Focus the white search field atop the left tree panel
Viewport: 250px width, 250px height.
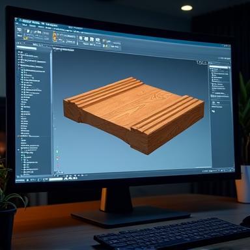[x=27, y=48]
